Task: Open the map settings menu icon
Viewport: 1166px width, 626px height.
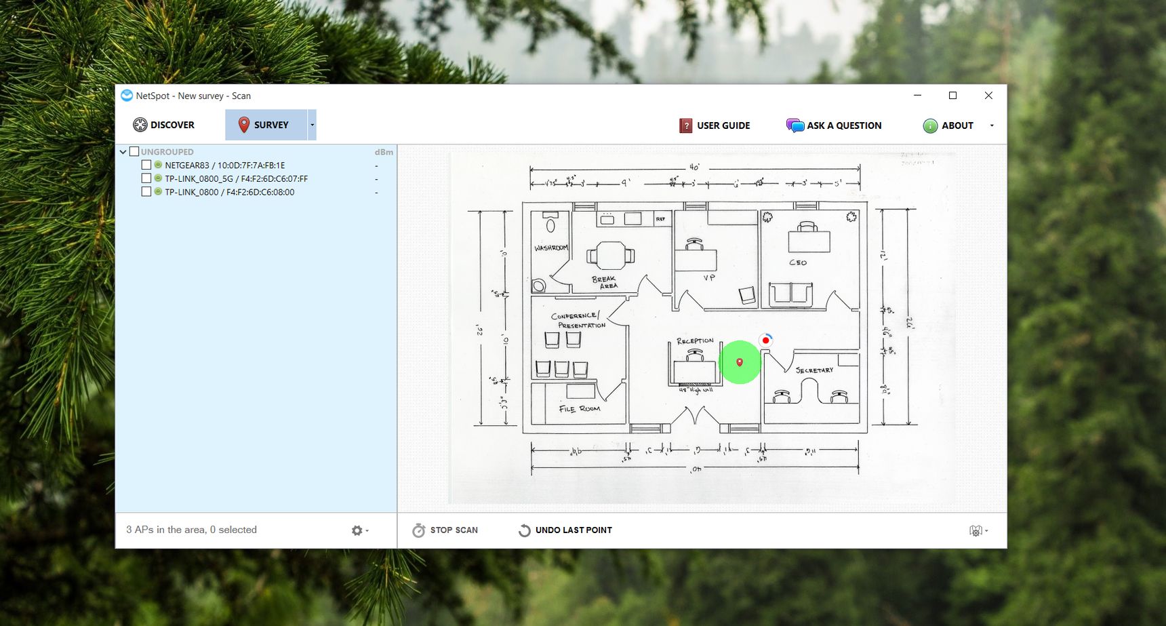Action: click(x=978, y=530)
